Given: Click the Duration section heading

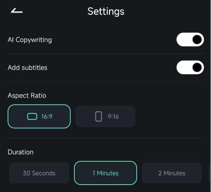Looking at the screenshot, I should click(20, 152).
